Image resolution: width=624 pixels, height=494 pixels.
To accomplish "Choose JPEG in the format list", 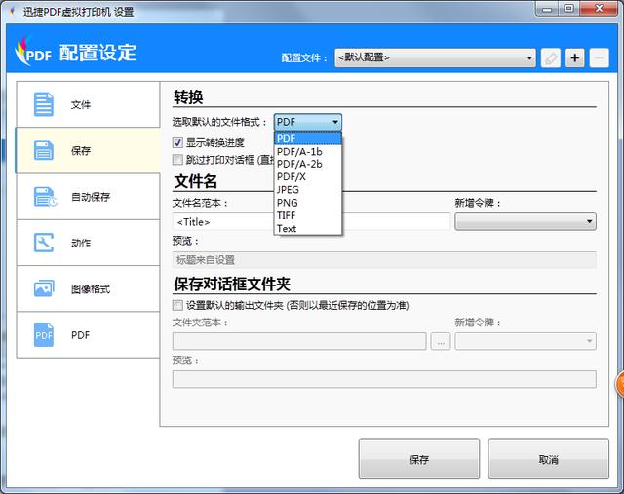I will 289,190.
